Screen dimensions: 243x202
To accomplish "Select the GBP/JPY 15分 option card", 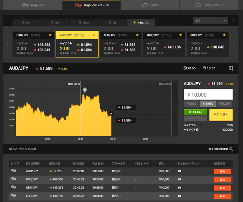I will click(164, 44).
